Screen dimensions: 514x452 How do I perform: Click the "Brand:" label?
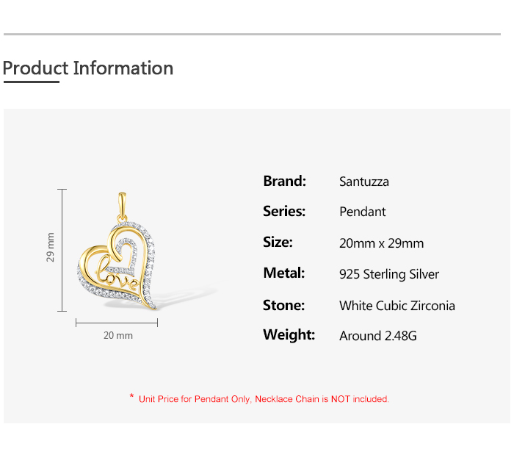(284, 181)
